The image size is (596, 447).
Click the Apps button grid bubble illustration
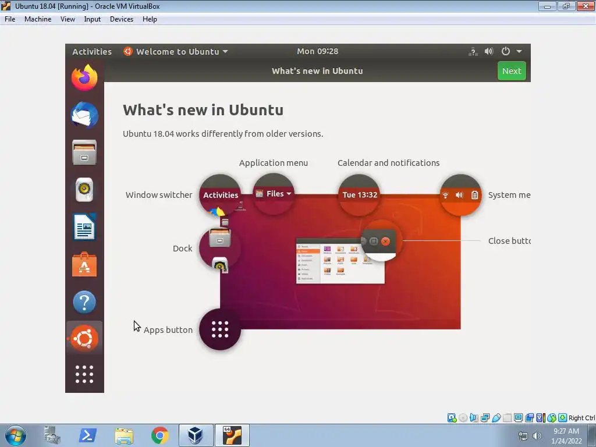[219, 329]
